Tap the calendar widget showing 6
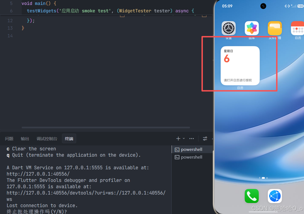Screen dimensions: 304x214 pos(240,66)
